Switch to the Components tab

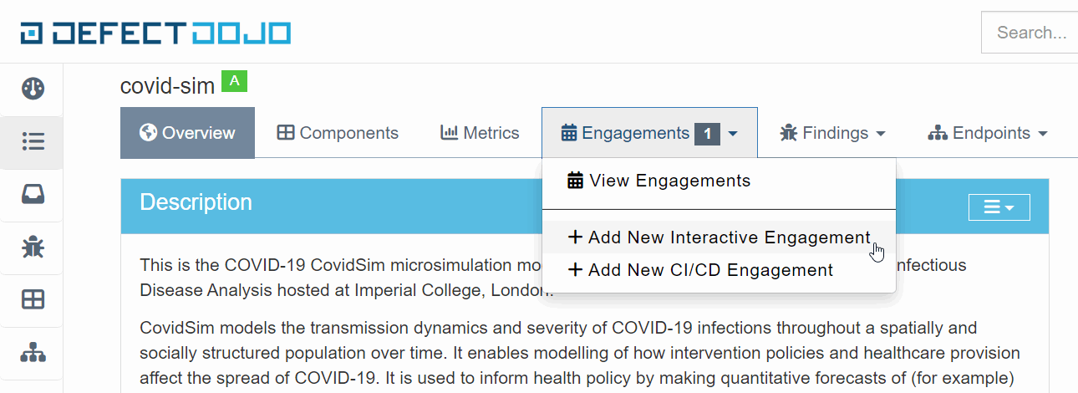pyautogui.click(x=338, y=133)
